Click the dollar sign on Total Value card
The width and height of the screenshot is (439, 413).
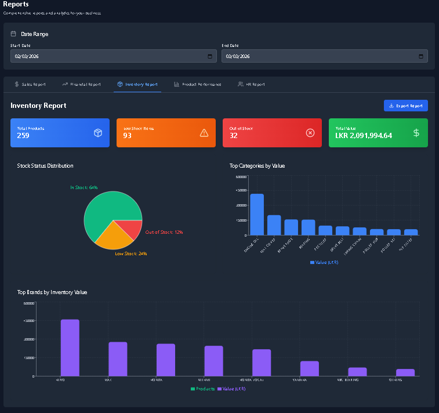tap(416, 133)
